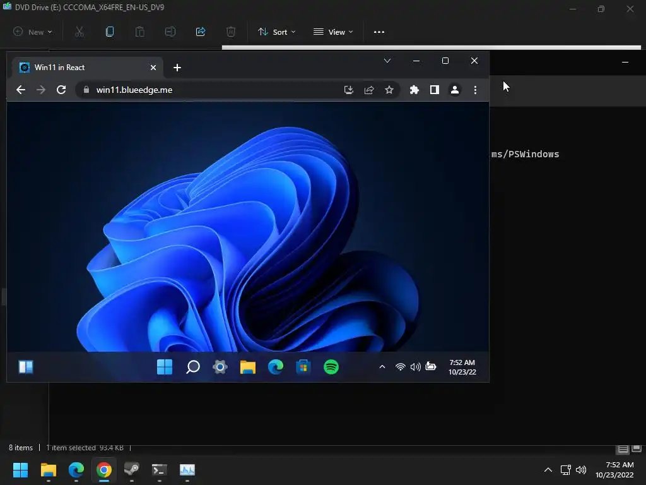Open Chrome's three-dot menu

(x=475, y=90)
